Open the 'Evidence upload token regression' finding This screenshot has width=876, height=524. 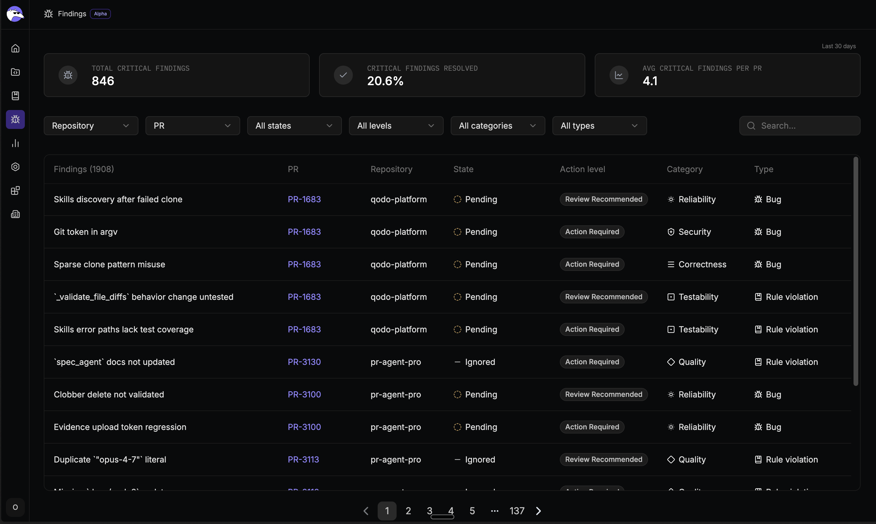pyautogui.click(x=120, y=427)
